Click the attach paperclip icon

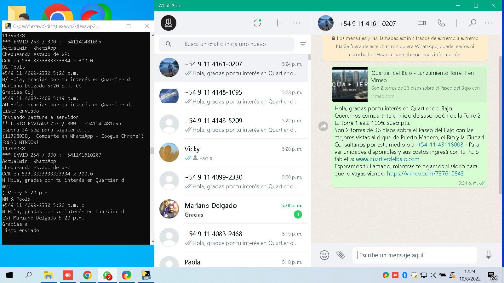[340, 255]
